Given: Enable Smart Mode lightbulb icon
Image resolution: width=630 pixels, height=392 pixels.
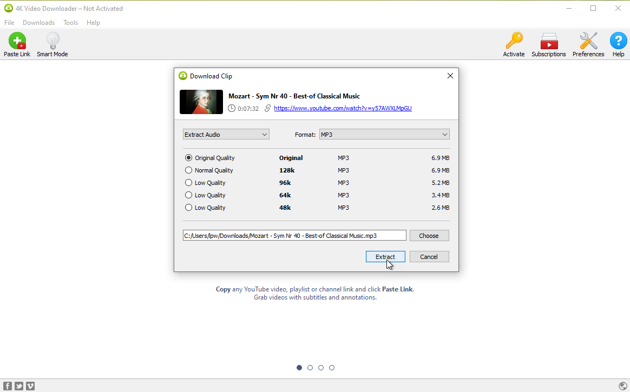Looking at the screenshot, I should 52,42.
